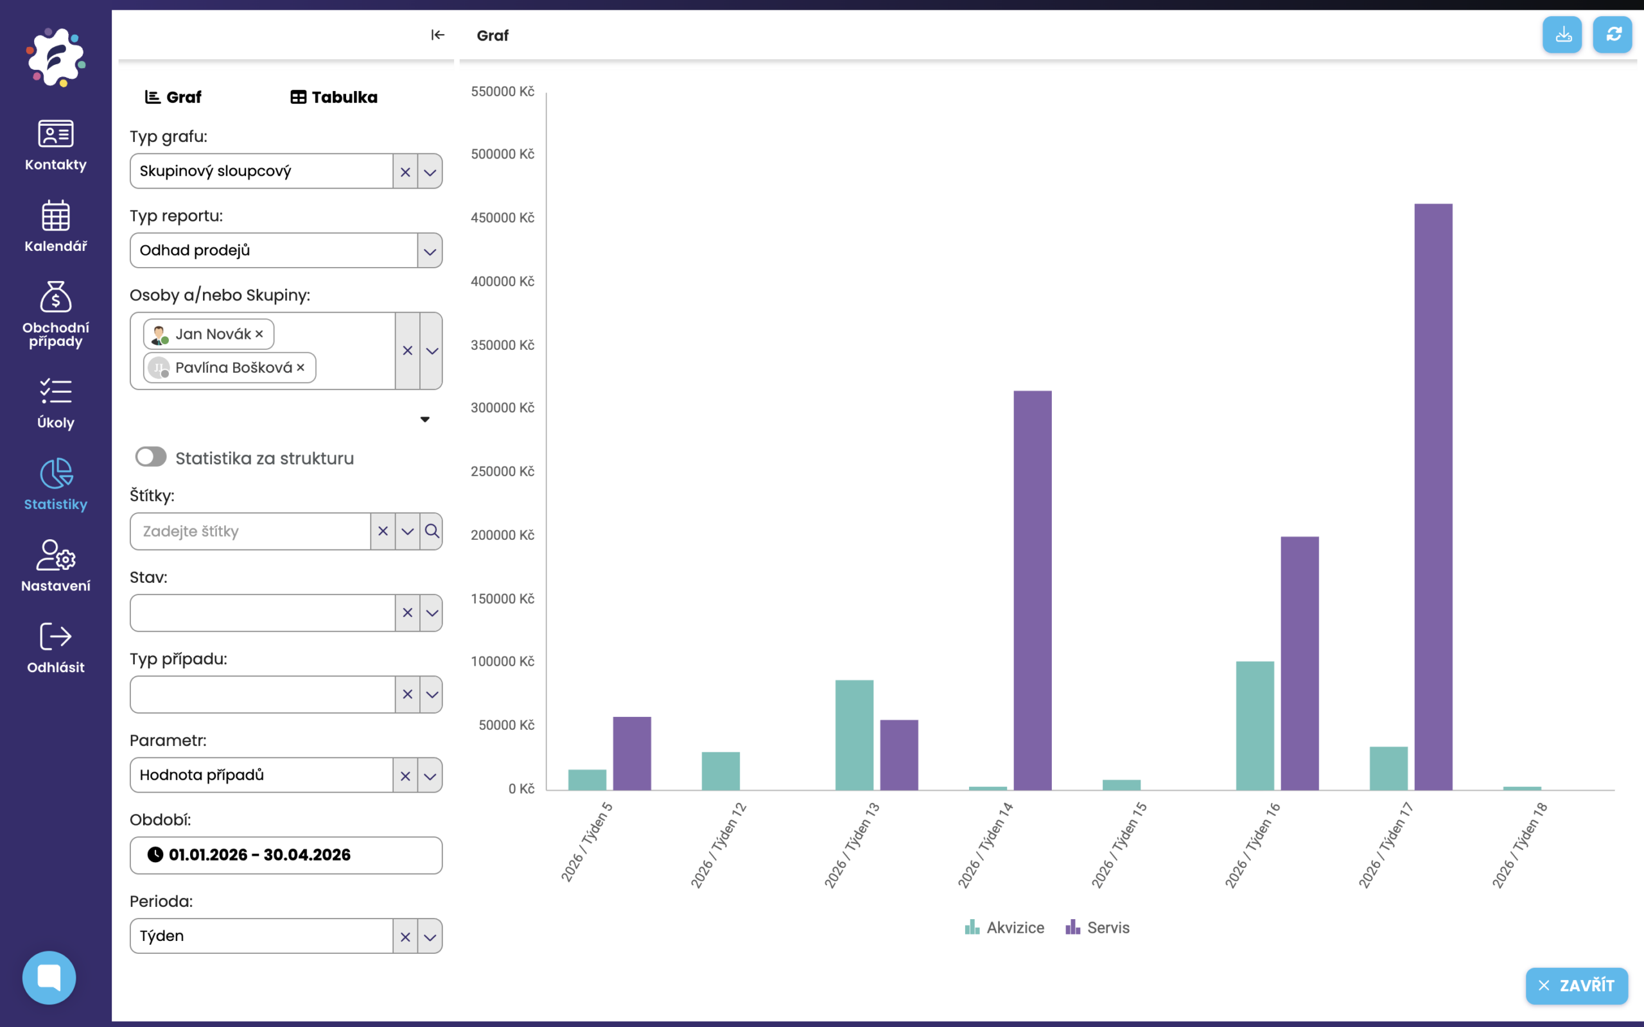Click the Odhlásit logout icon
The width and height of the screenshot is (1644, 1027).
click(56, 637)
